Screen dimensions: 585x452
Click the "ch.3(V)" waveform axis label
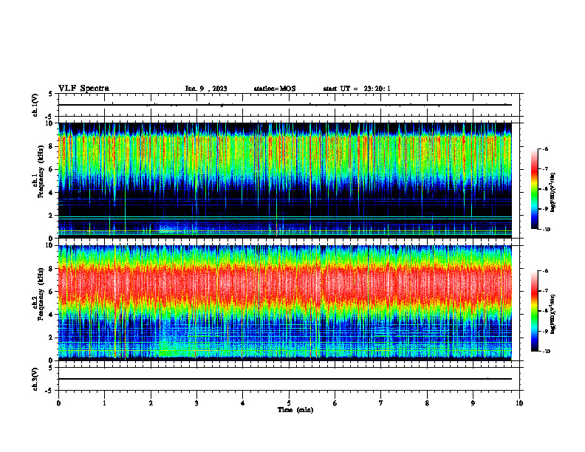point(35,379)
